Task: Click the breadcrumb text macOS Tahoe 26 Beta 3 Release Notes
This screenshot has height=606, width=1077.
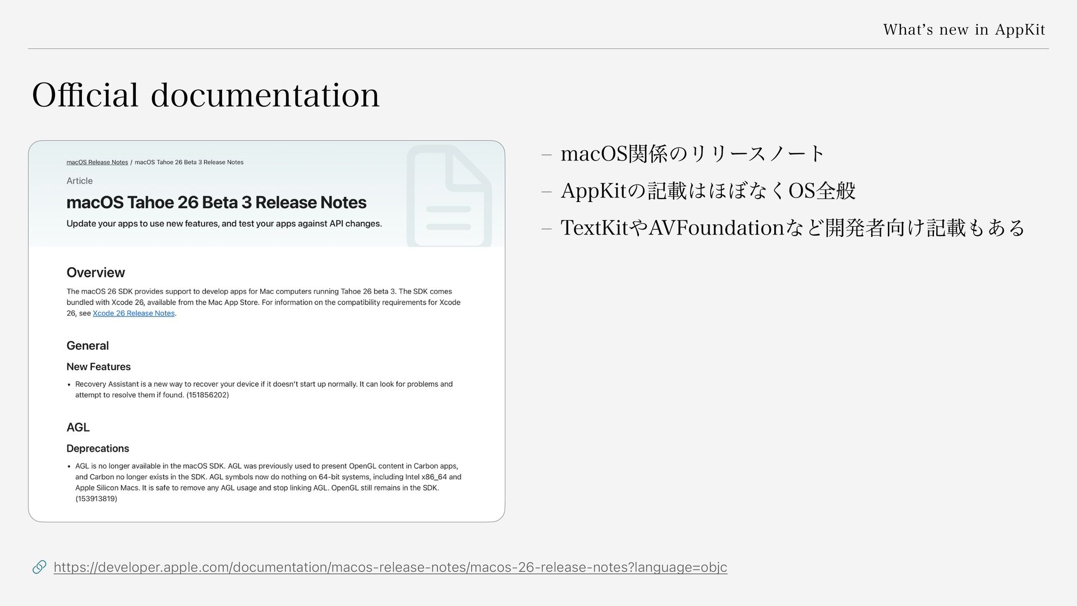Action: coord(189,162)
